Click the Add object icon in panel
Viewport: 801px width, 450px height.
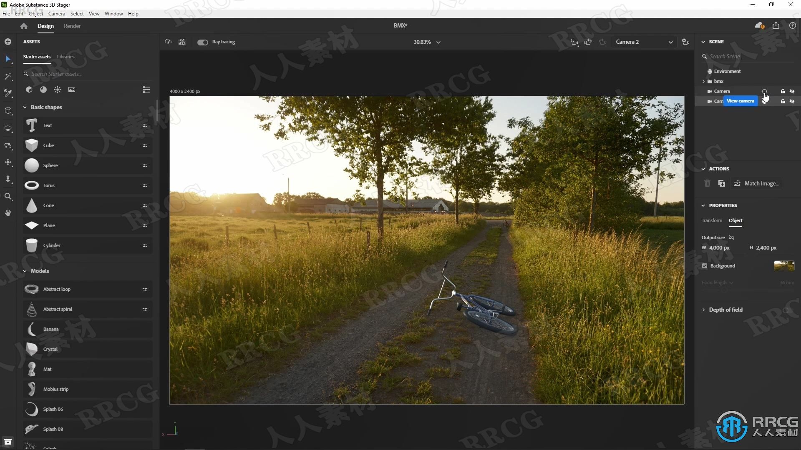click(8, 42)
